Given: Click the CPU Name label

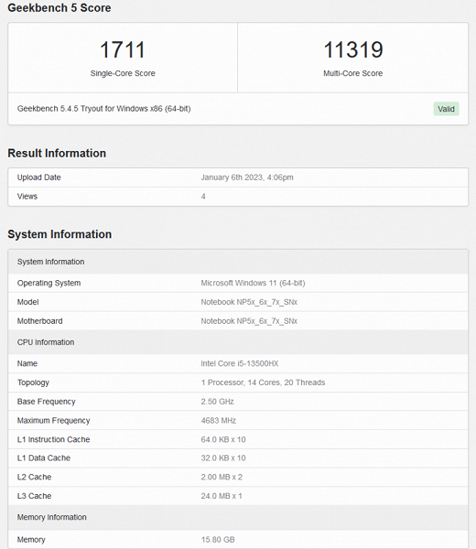Looking at the screenshot, I should 27,363.
